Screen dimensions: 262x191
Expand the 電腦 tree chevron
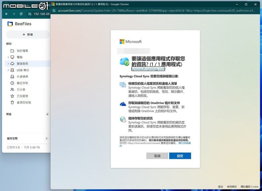point(8,57)
